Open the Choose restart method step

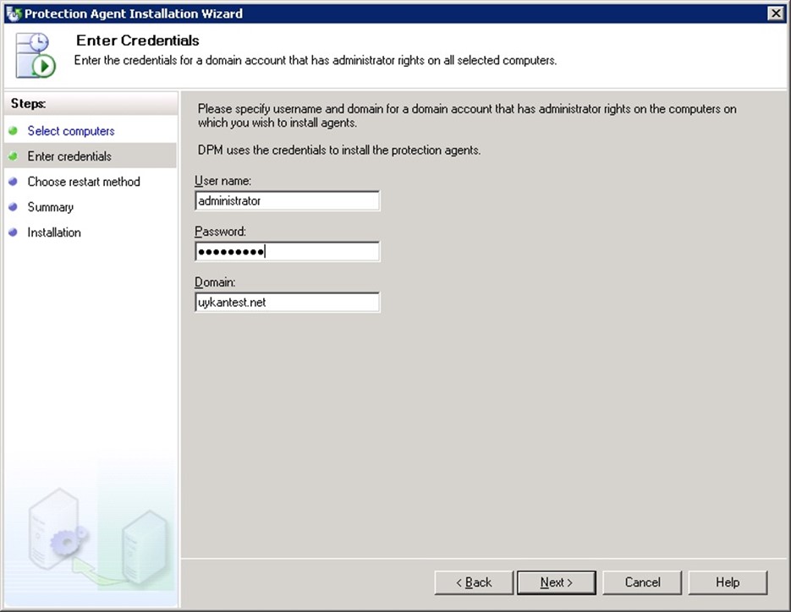tap(84, 182)
